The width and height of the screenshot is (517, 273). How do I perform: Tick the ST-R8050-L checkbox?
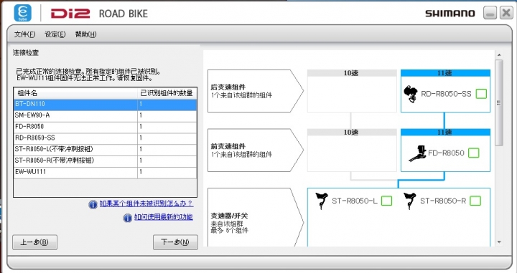pyautogui.click(x=386, y=201)
